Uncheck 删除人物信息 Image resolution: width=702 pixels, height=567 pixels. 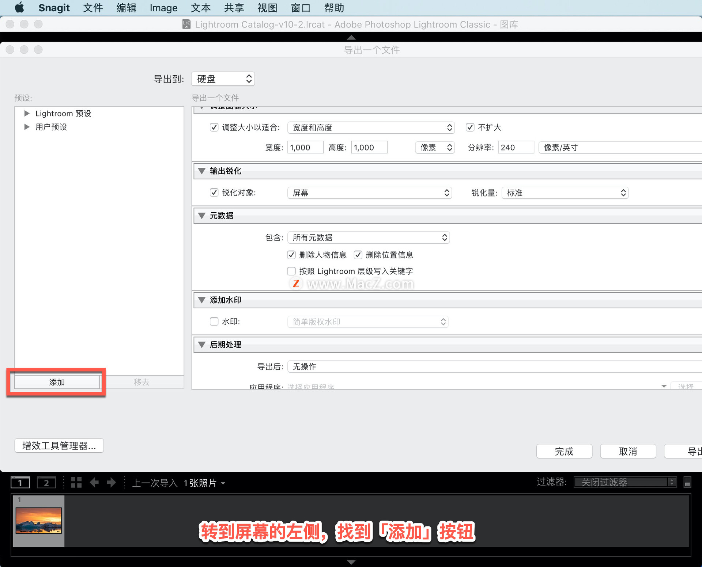[x=291, y=255]
